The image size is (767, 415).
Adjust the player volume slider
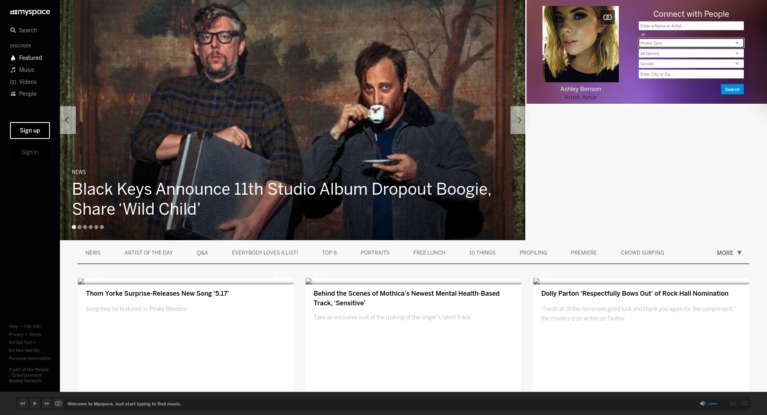tap(716, 404)
